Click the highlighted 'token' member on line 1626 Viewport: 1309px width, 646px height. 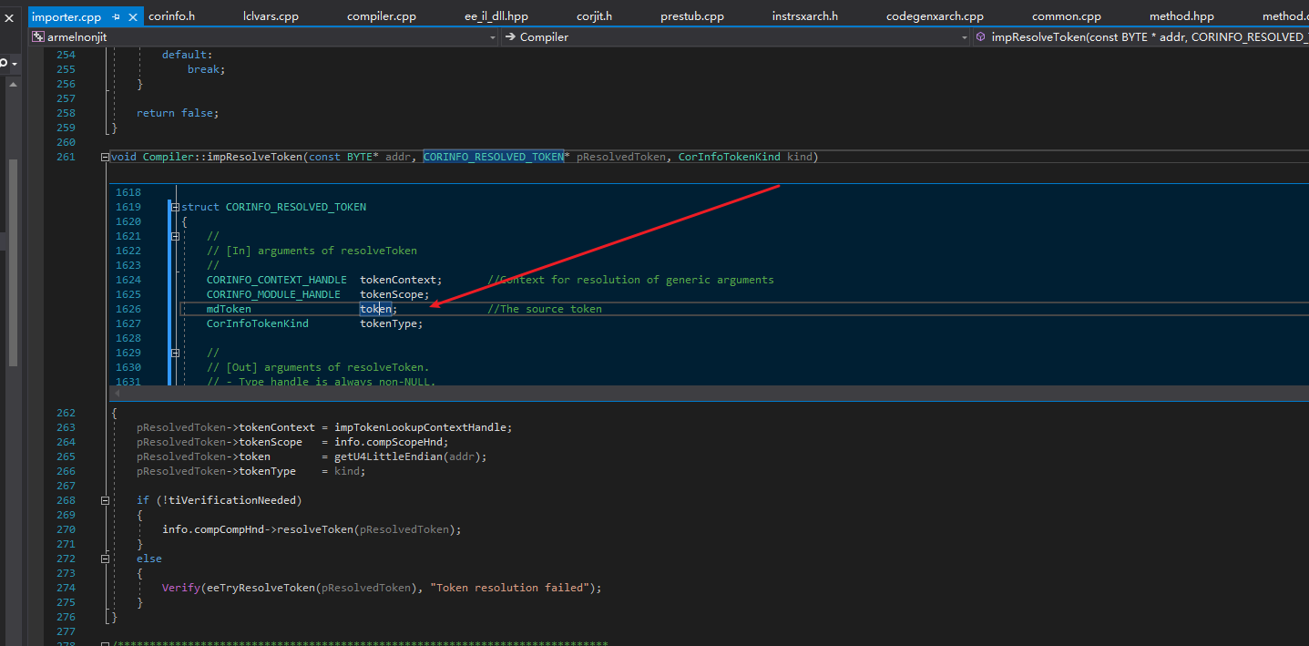coord(375,309)
